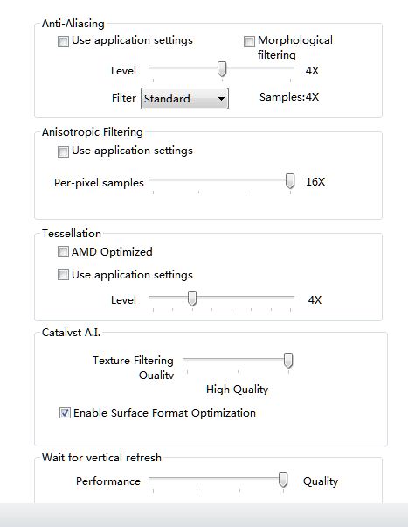
Task: Click the Wait for vertical refresh slider thumb
Action: [283, 480]
